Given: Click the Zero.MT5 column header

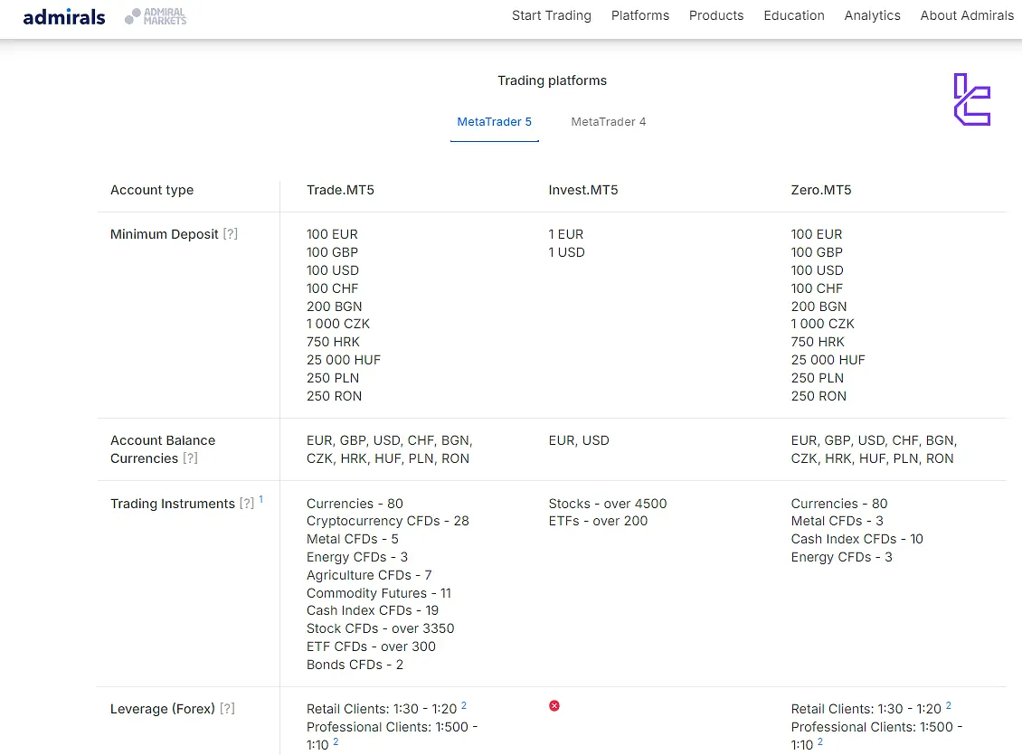Looking at the screenshot, I should pos(820,190).
